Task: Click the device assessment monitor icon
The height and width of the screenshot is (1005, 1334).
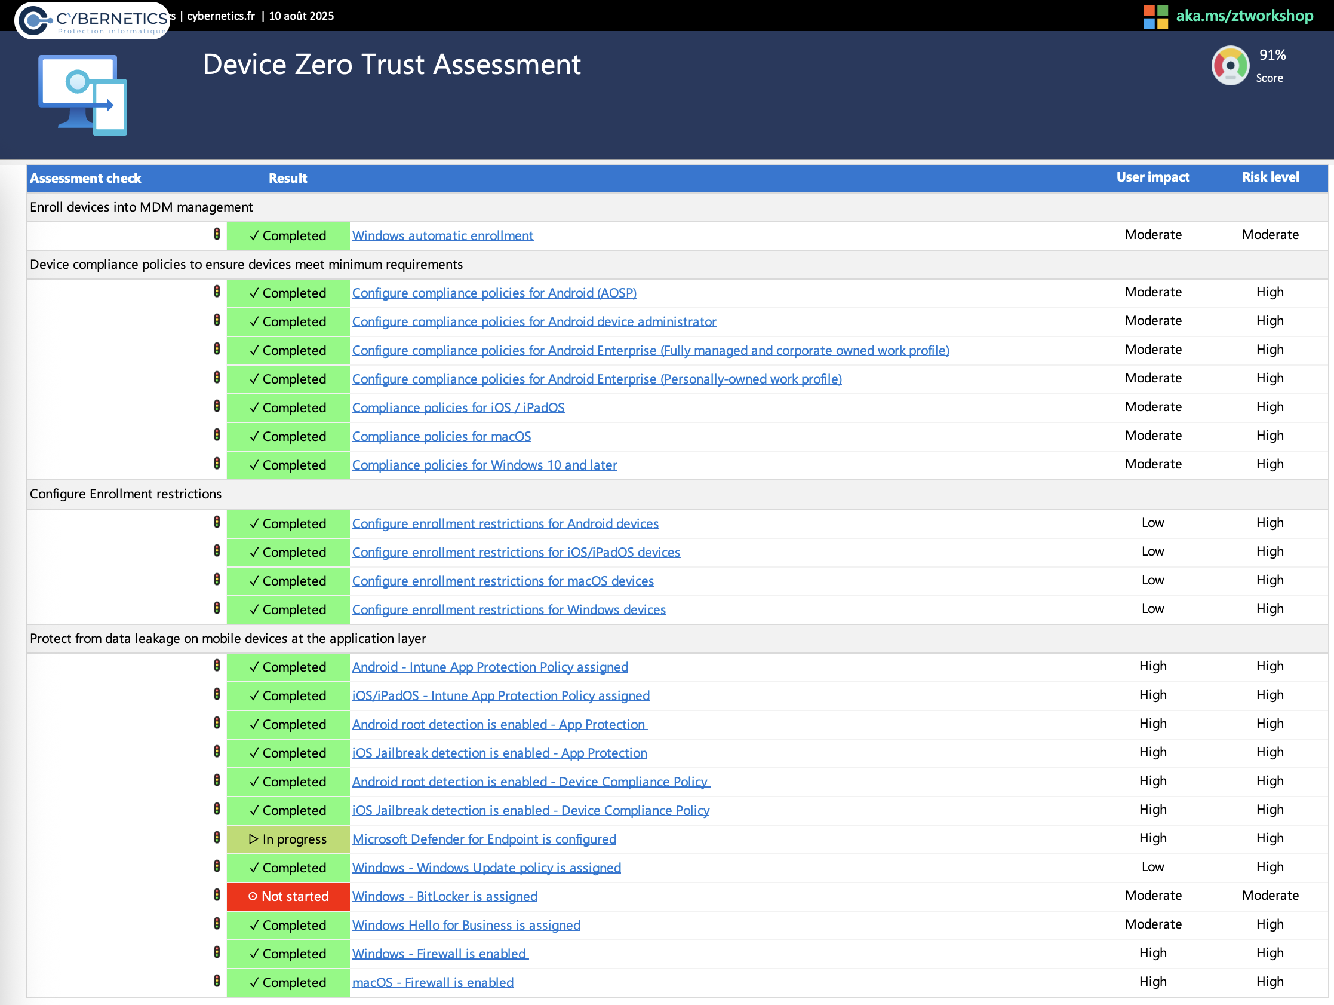Action: (82, 96)
